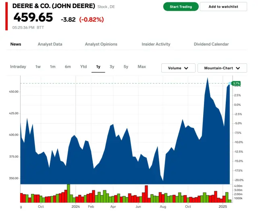
Task: Click the Start Trading button
Action: (x=181, y=7)
